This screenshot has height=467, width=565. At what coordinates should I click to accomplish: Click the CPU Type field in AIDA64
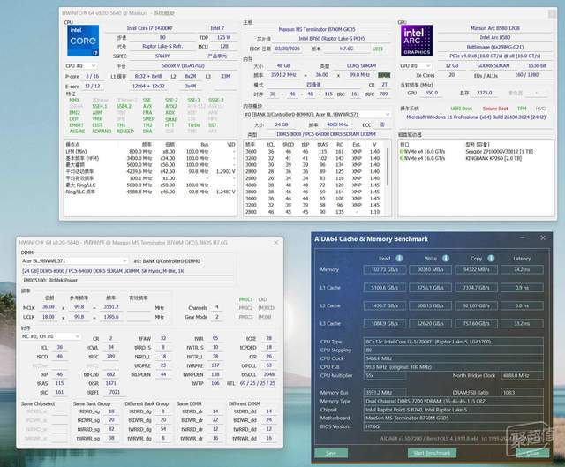(453, 342)
